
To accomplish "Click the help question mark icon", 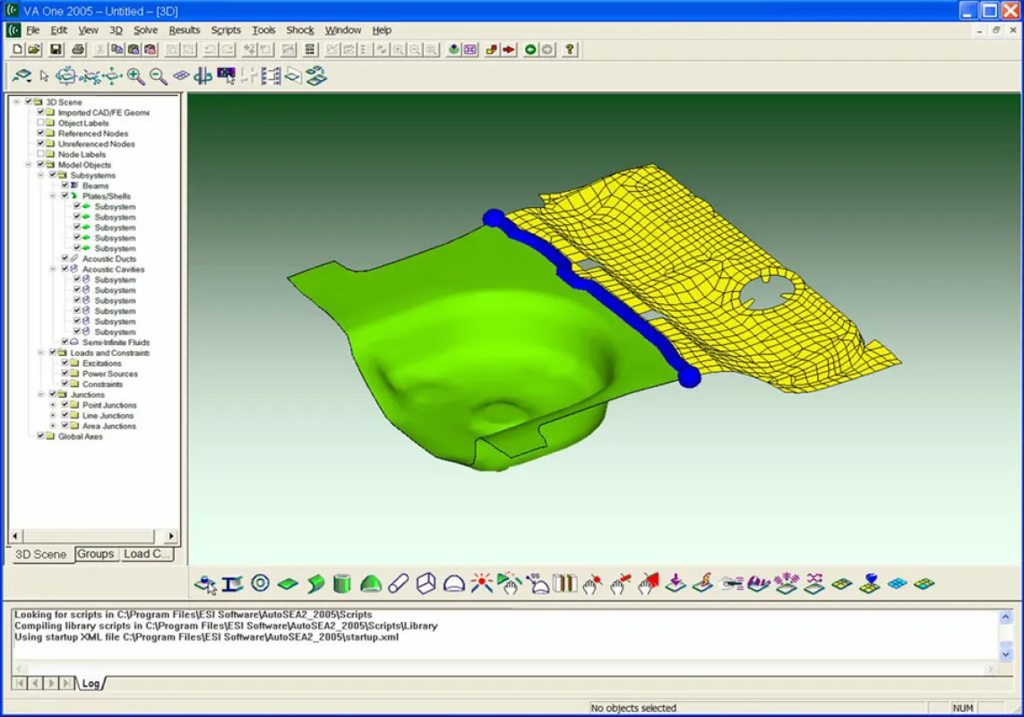I will [x=570, y=49].
